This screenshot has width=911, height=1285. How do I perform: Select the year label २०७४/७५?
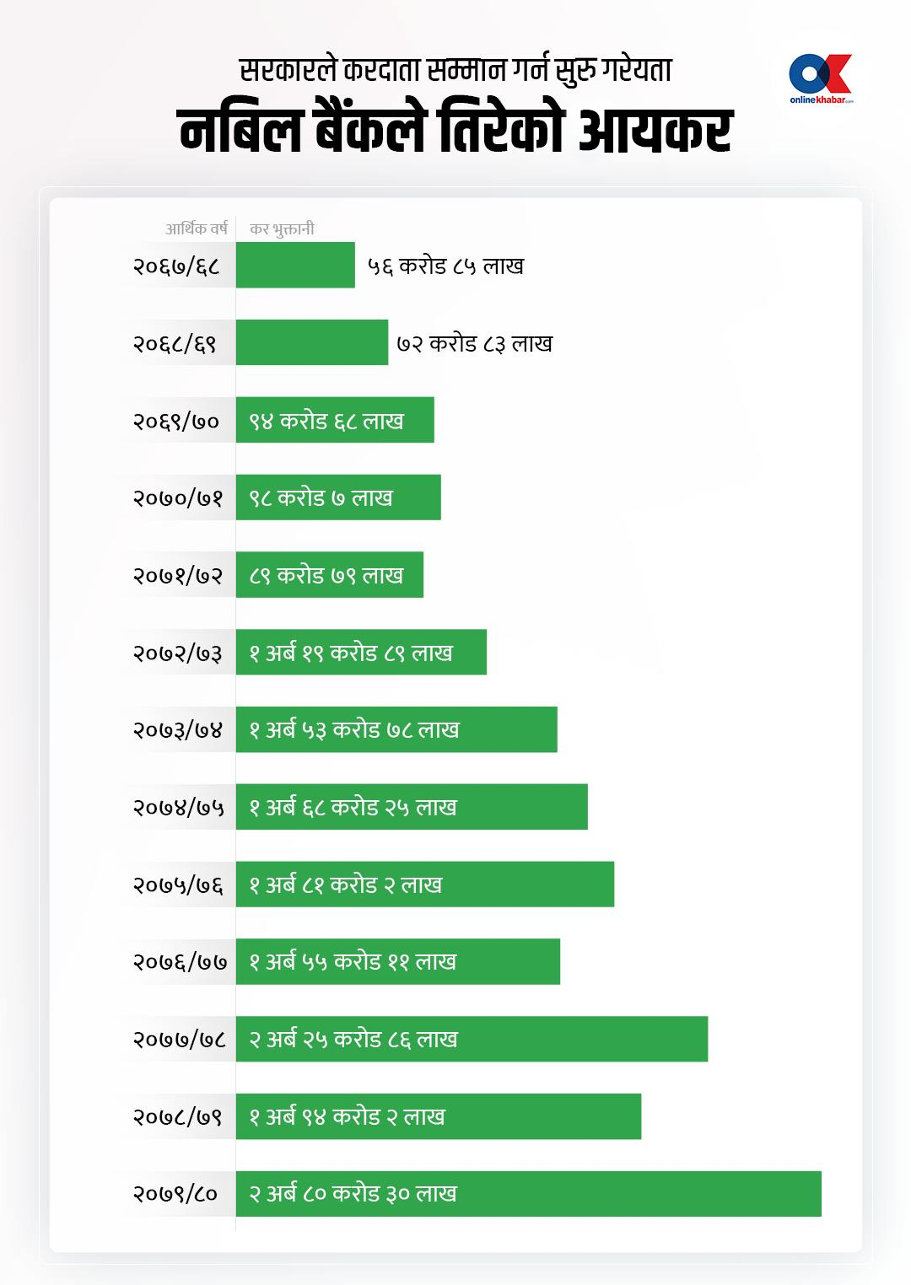[x=178, y=807]
